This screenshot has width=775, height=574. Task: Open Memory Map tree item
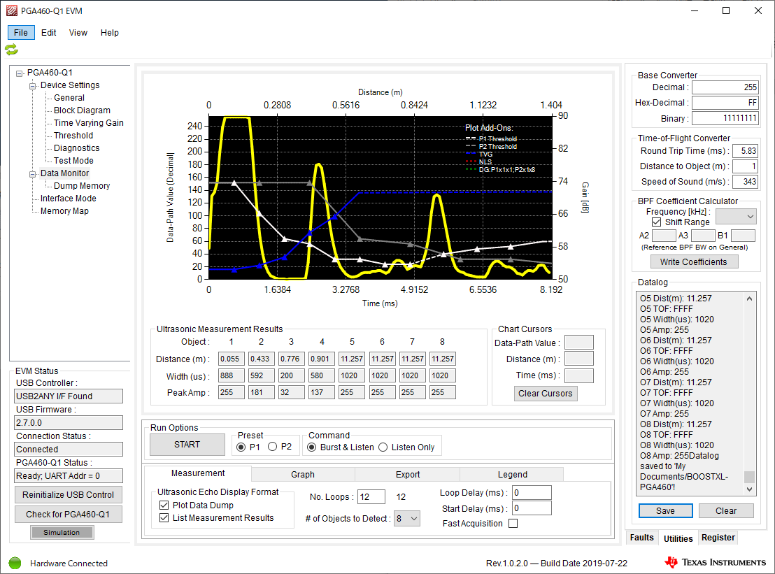tap(64, 211)
